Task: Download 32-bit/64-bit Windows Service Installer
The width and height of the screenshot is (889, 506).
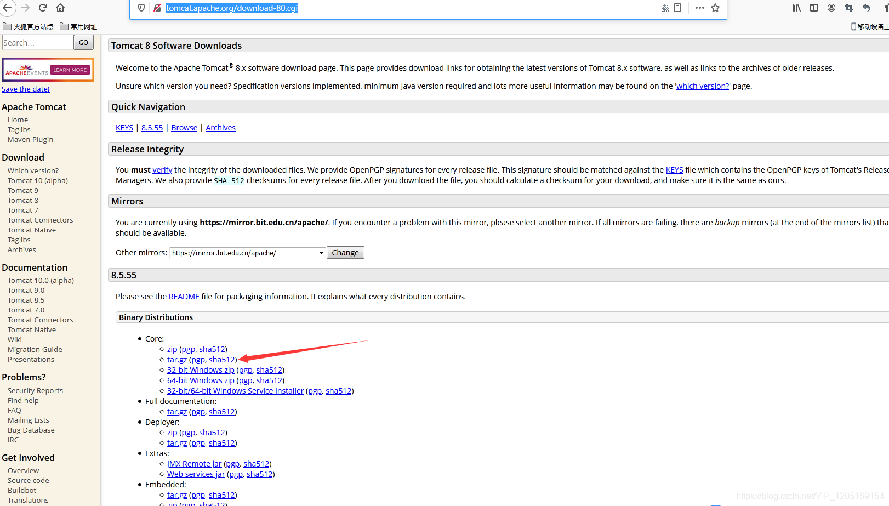Action: (x=235, y=391)
